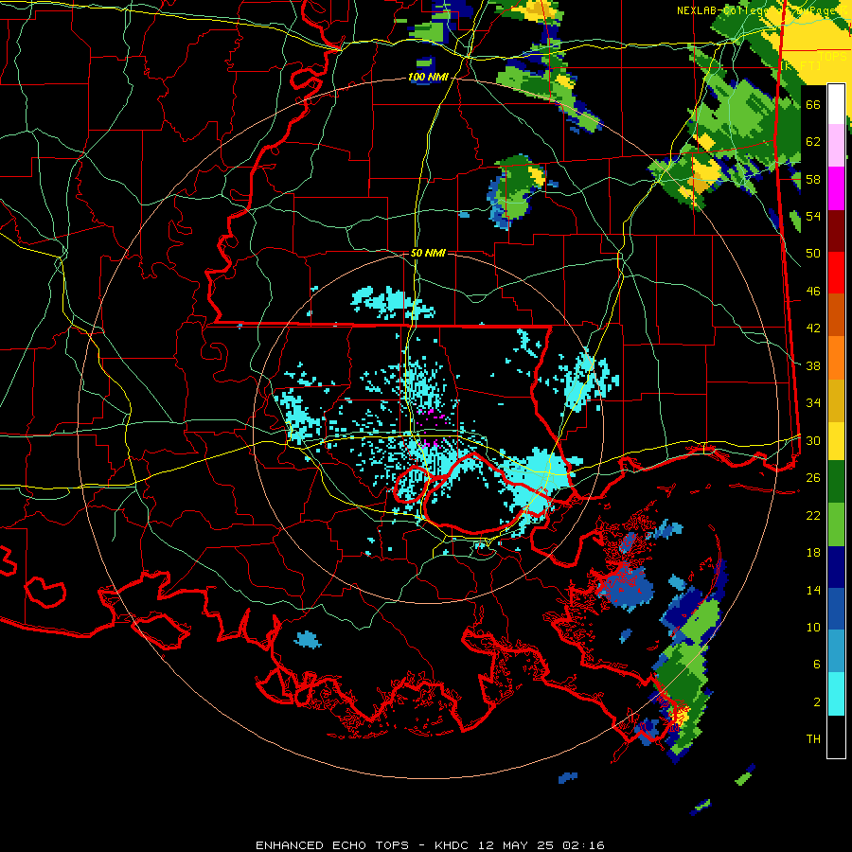Pick the dark orange legend color block
852x852 pixels.
836,315
